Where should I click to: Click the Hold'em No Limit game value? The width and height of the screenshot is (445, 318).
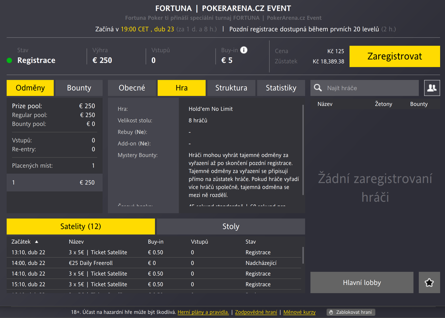tap(211, 109)
